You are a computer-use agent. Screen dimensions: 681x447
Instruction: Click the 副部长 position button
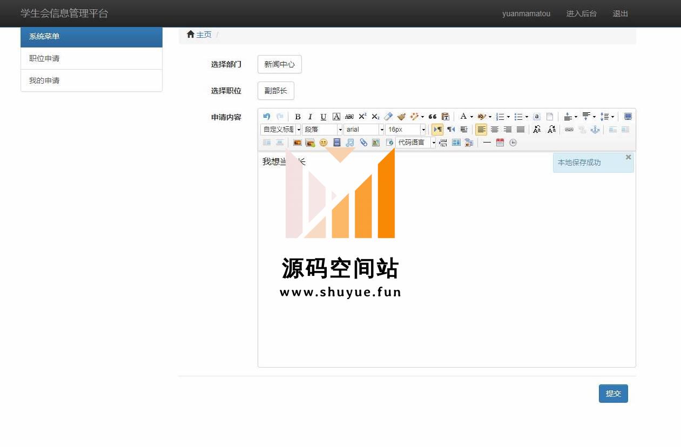tap(275, 91)
